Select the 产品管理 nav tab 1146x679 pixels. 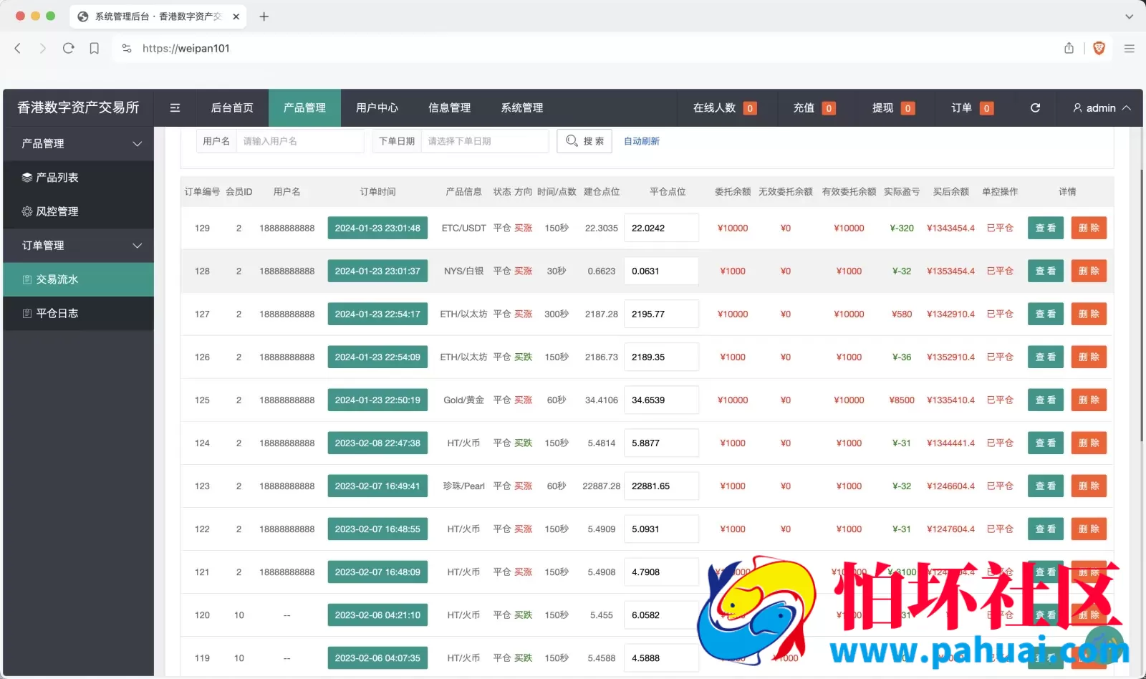point(304,107)
